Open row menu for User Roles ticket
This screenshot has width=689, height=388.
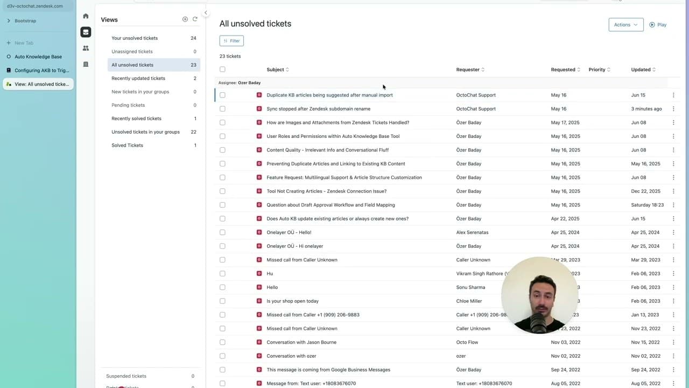tap(673, 136)
